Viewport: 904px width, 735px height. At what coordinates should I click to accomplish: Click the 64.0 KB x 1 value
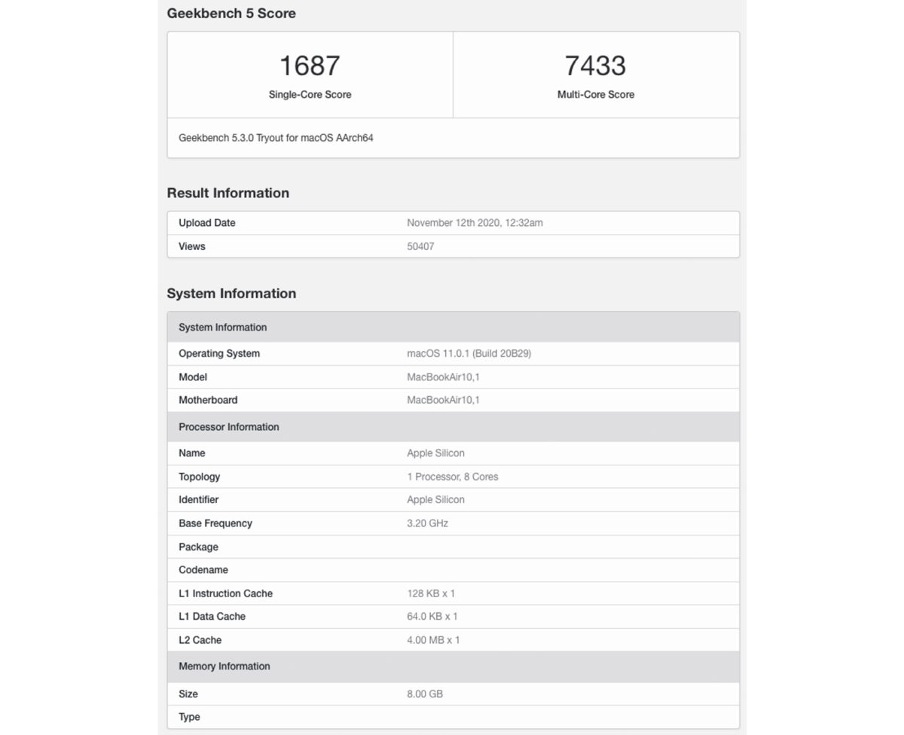pos(432,617)
